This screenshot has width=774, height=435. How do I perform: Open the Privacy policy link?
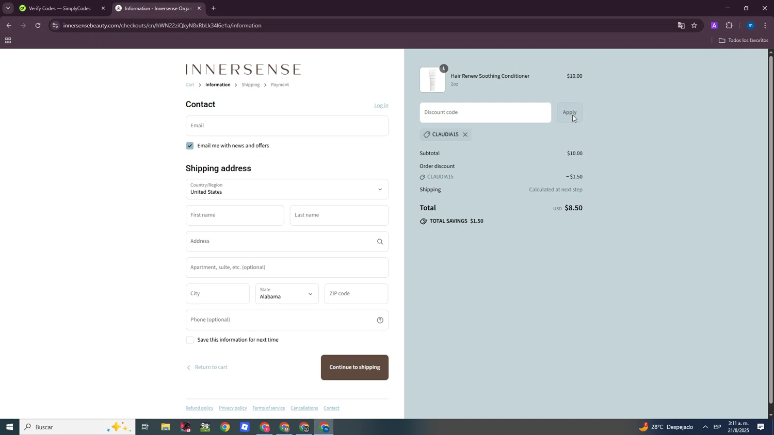(233, 408)
